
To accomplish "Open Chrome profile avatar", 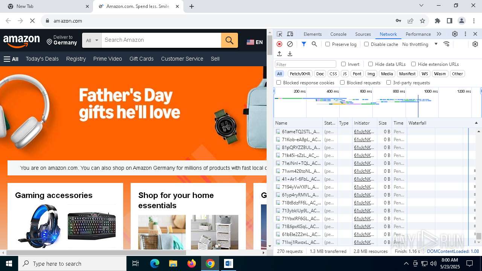I will [462, 21].
